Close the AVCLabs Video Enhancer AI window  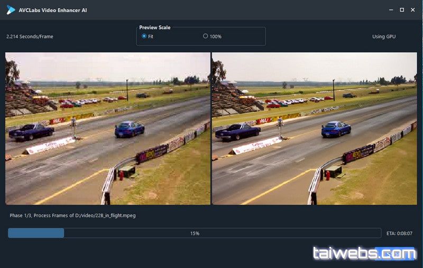413,10
